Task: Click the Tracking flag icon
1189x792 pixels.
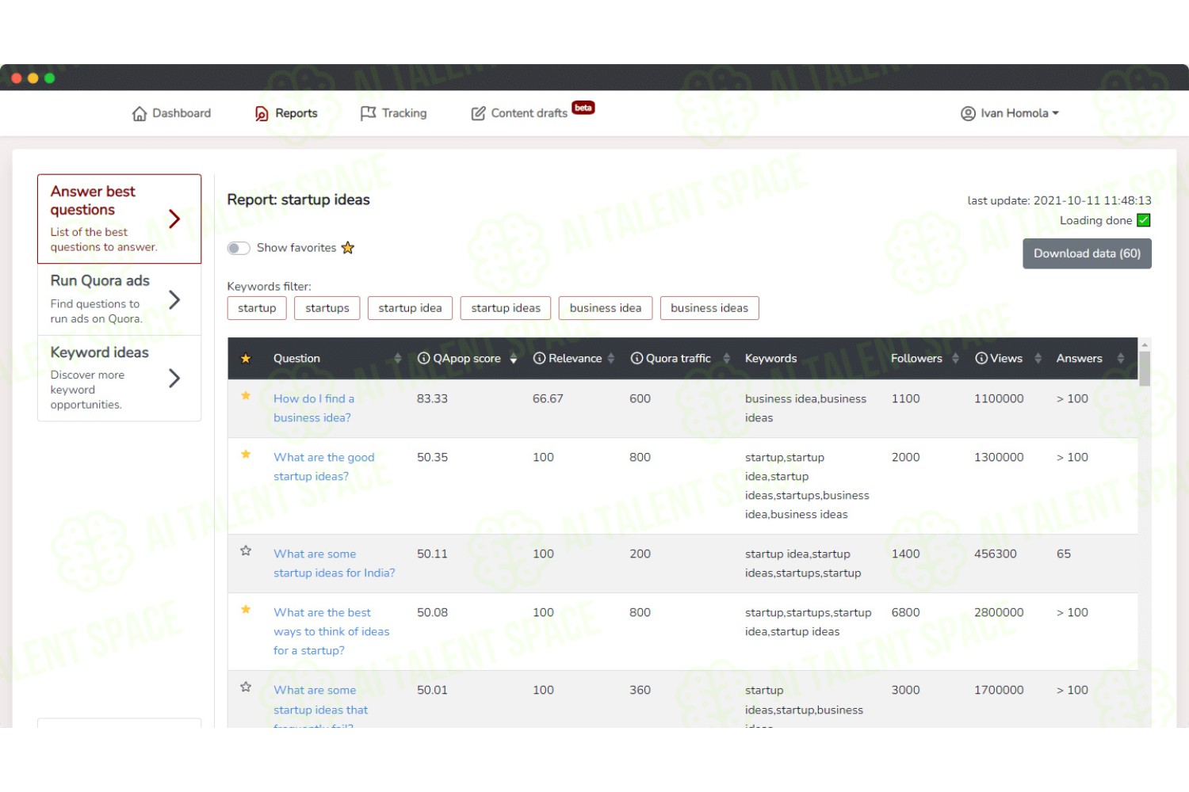Action: 368,113
